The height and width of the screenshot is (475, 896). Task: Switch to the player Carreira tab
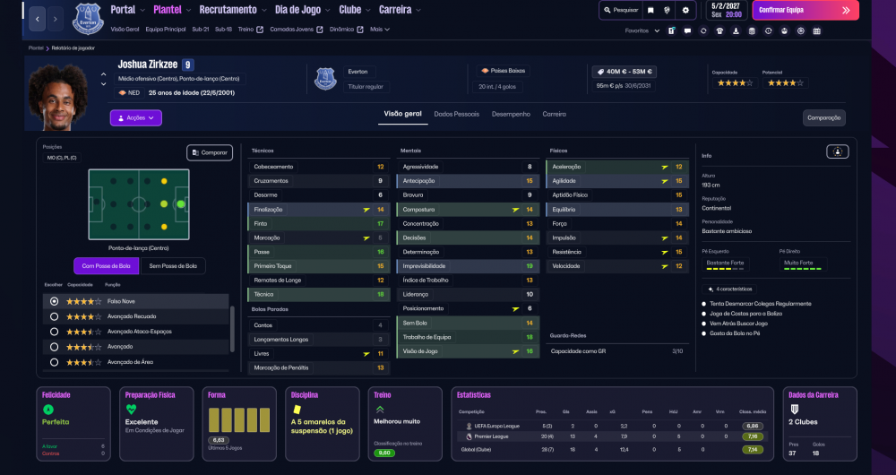point(555,115)
